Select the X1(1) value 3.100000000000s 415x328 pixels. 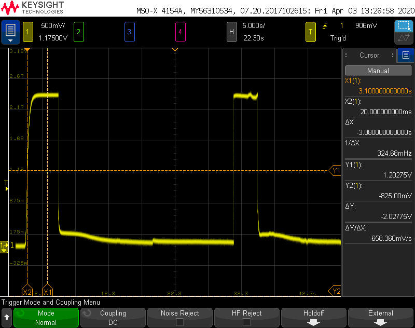tap(385, 91)
